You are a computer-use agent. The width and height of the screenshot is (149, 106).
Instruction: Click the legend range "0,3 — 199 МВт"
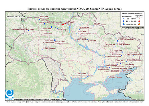click(x=132, y=19)
